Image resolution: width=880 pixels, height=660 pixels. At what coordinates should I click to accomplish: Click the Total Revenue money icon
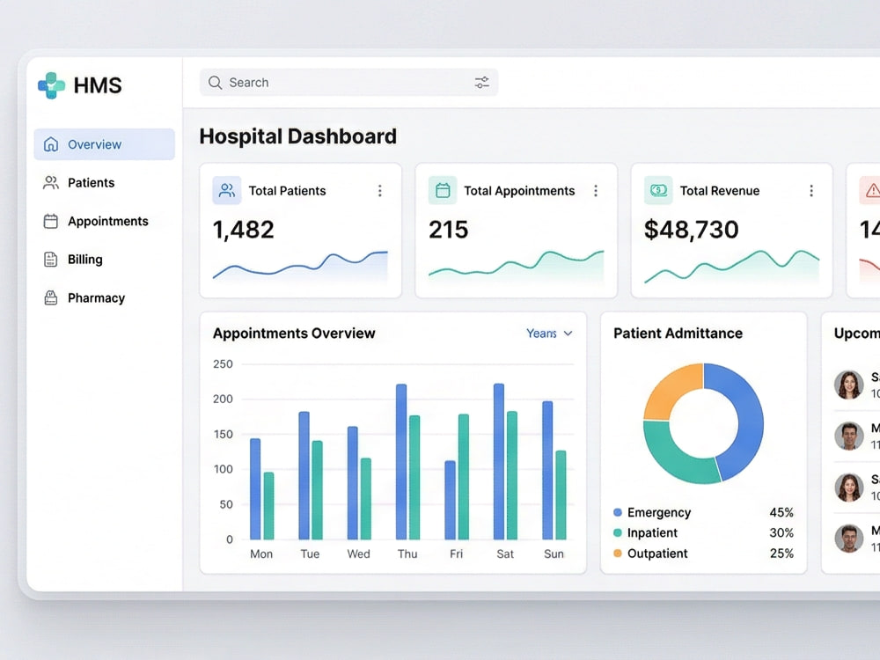click(658, 190)
